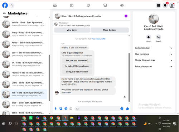
Task: Send a thumbs-up like
Action: tap(127, 108)
